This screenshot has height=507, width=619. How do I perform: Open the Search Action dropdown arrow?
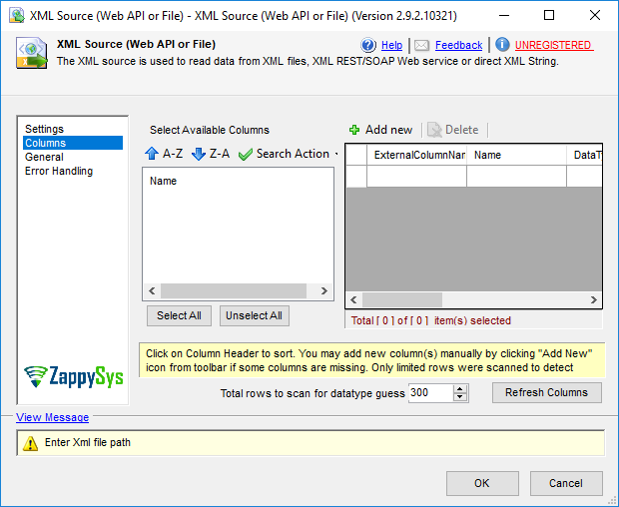click(336, 154)
